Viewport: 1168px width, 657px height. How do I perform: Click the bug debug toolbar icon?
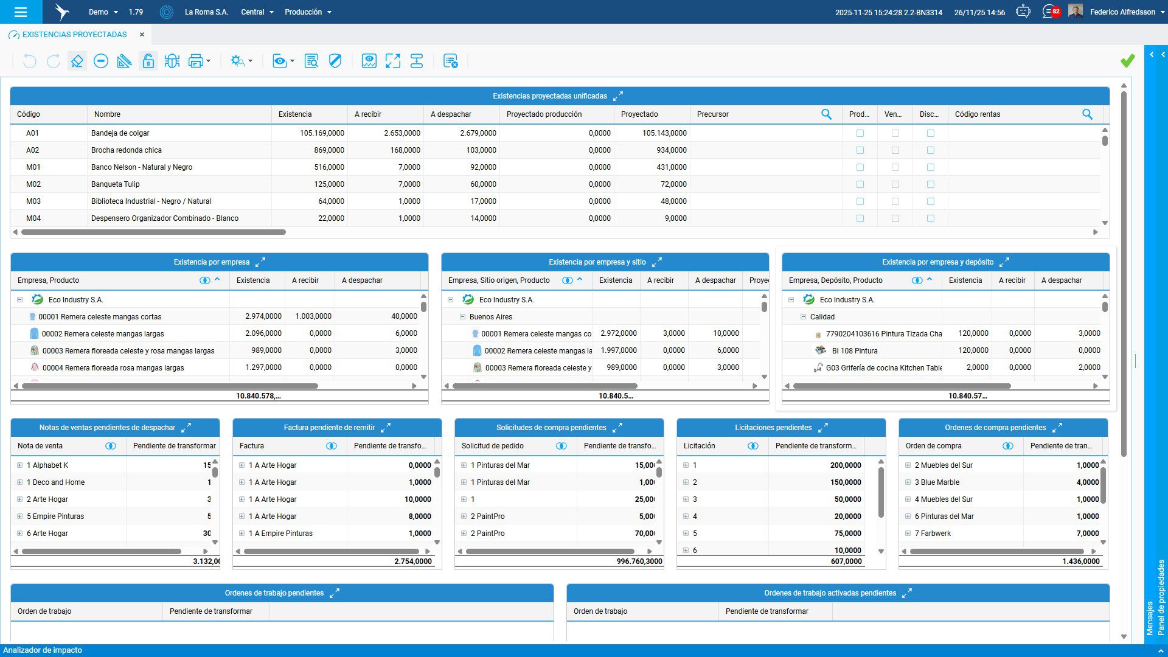coord(172,61)
